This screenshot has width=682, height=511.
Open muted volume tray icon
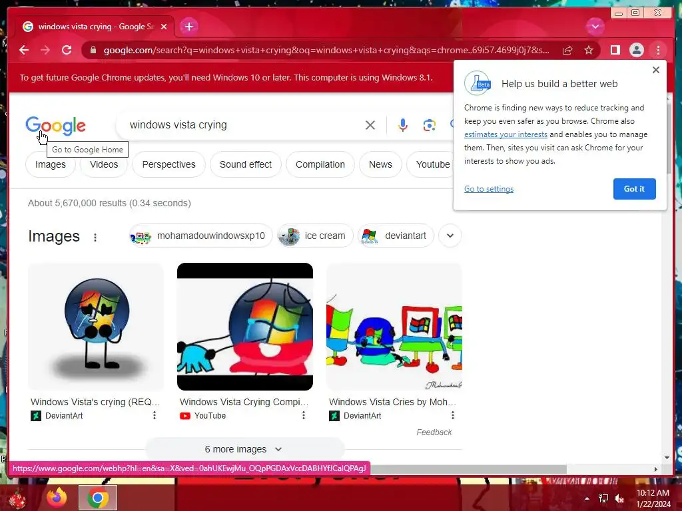pos(619,498)
